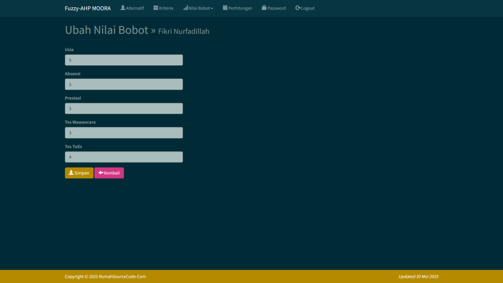Go to the Kriteria menu item text
This screenshot has height=283, width=503.
coord(166,8)
